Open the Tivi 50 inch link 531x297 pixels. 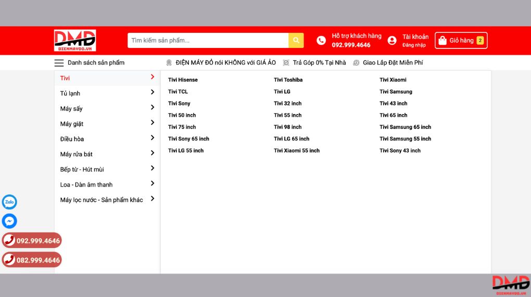(182, 115)
